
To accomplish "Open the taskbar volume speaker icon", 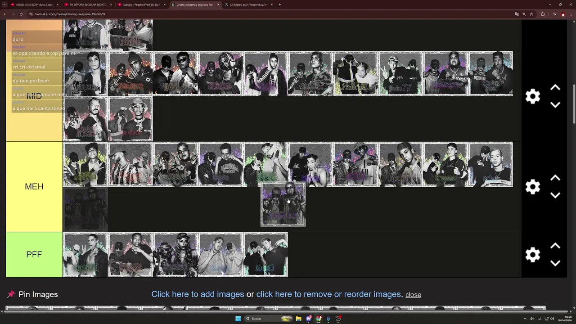I will pos(552,319).
